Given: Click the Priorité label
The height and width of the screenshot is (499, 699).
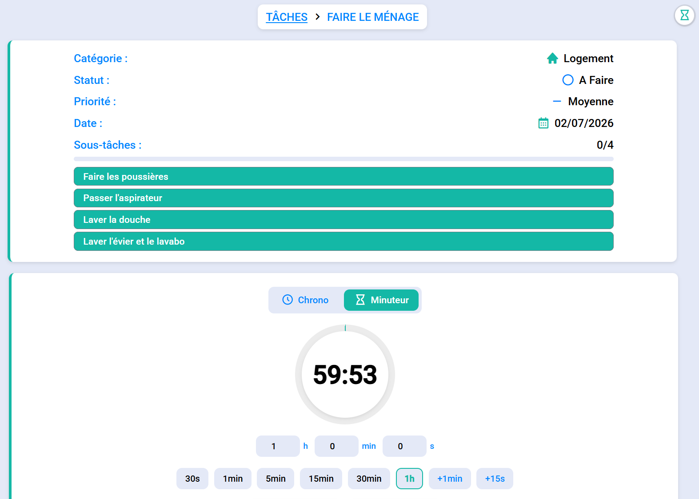Looking at the screenshot, I should coord(95,101).
